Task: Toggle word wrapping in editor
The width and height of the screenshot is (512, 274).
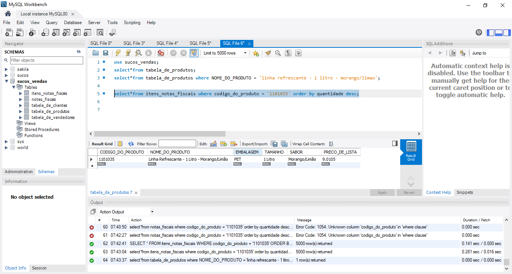Action: tap(298, 53)
